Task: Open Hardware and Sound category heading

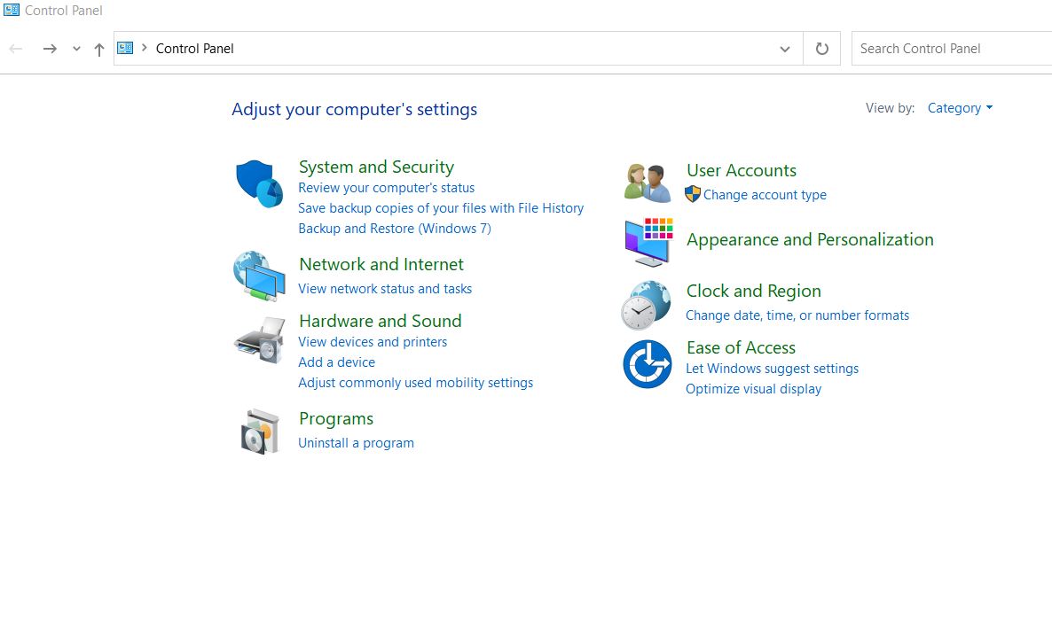Action: tap(381, 321)
